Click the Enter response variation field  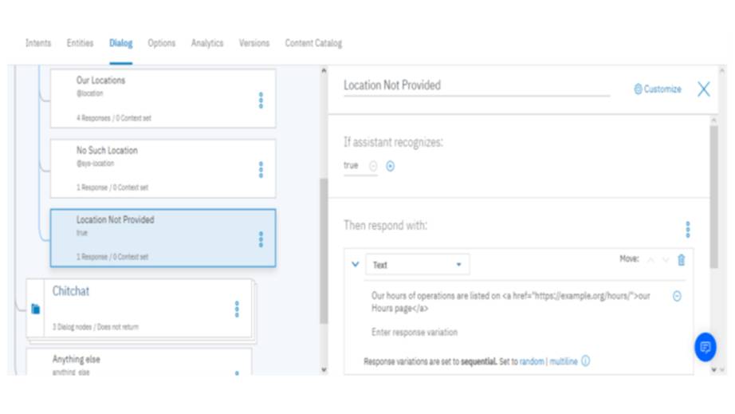415,332
